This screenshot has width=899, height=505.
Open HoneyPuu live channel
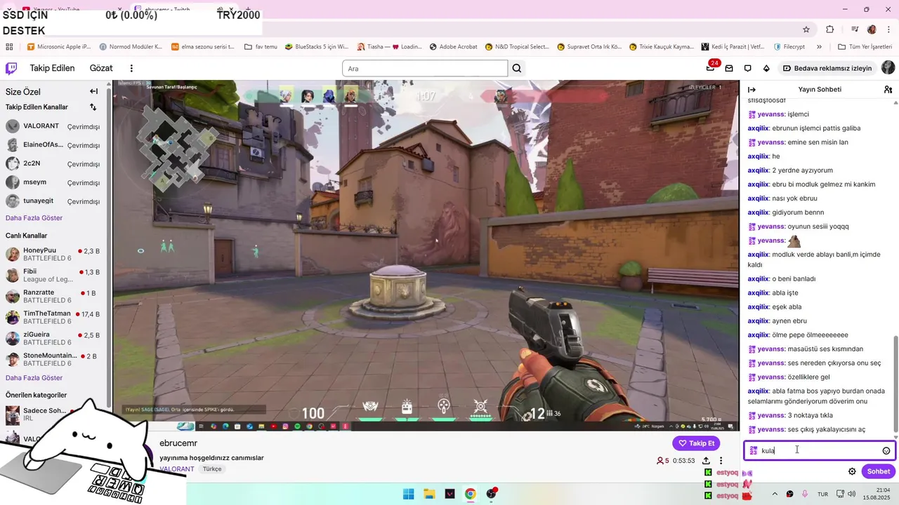point(53,254)
